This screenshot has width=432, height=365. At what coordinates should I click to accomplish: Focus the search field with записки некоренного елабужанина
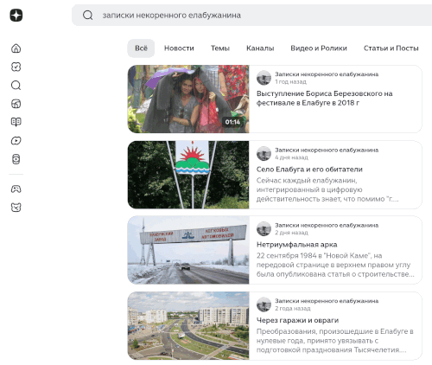click(252, 15)
